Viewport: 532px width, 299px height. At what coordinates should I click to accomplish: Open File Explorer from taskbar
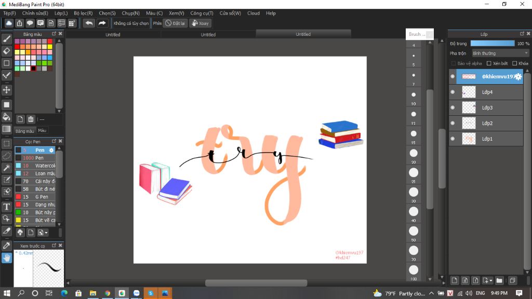click(92, 293)
